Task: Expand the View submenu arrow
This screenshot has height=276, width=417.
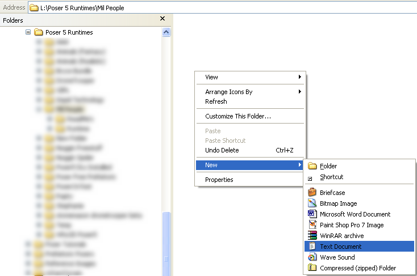Action: pyautogui.click(x=300, y=77)
